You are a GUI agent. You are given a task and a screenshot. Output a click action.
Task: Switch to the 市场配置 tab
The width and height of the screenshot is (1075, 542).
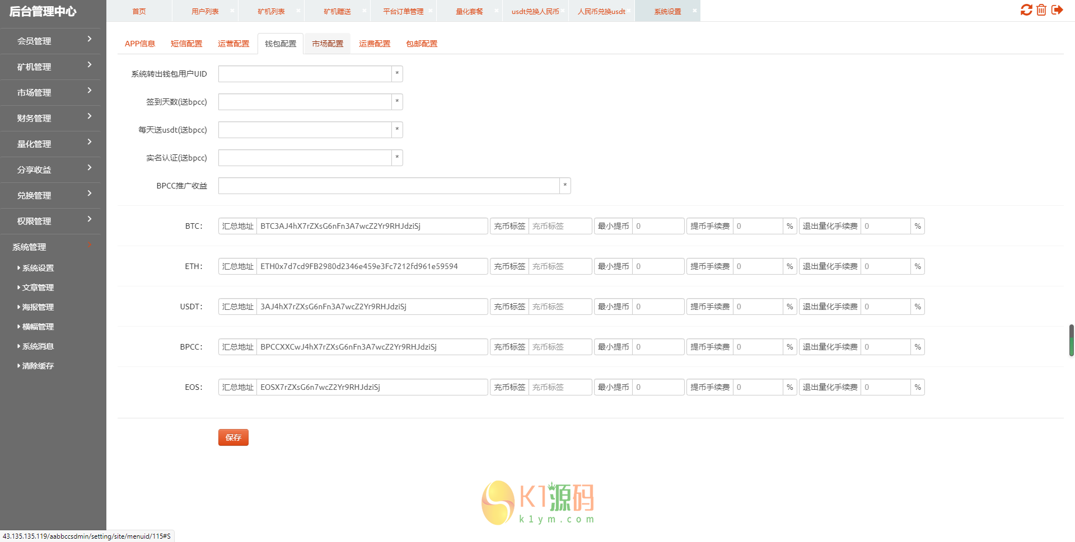pos(328,44)
